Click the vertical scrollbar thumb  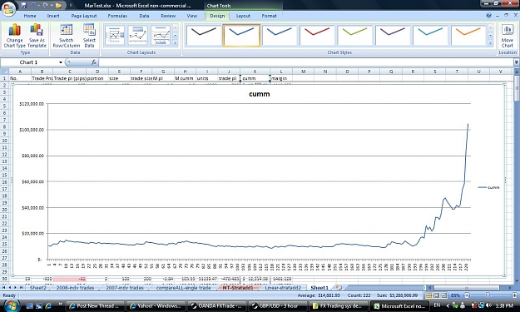pos(517,88)
